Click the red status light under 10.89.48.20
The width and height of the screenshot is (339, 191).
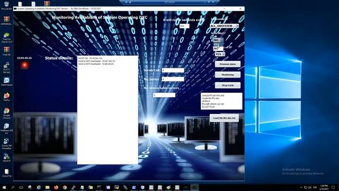click(x=25, y=65)
